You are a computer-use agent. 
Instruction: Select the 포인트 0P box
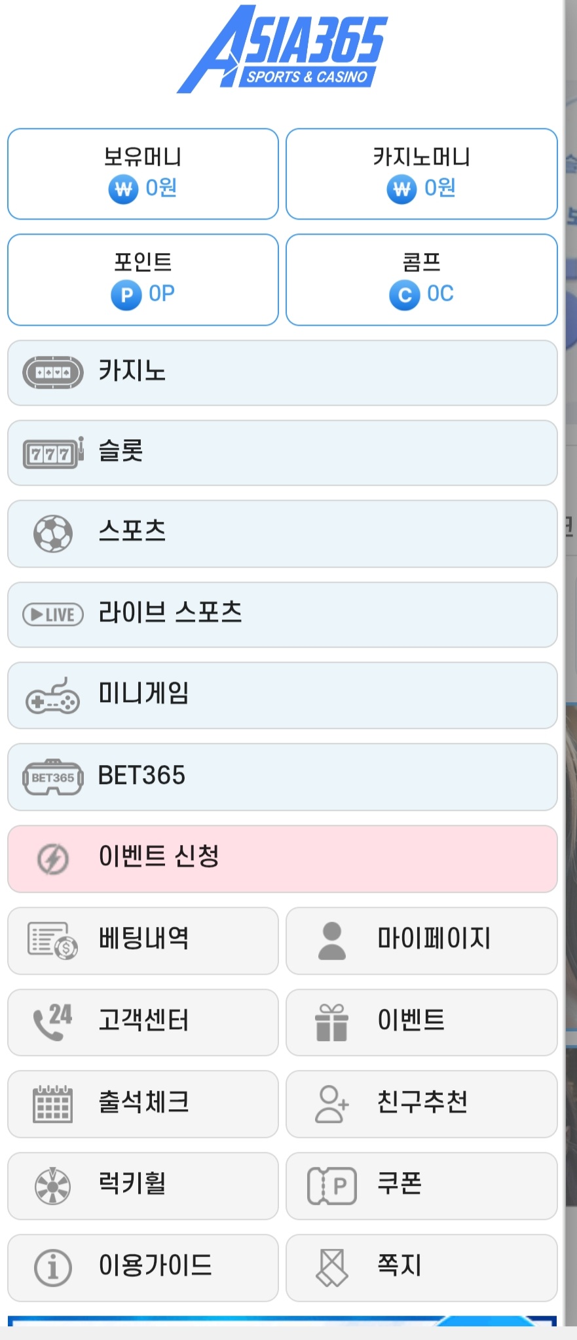click(143, 280)
